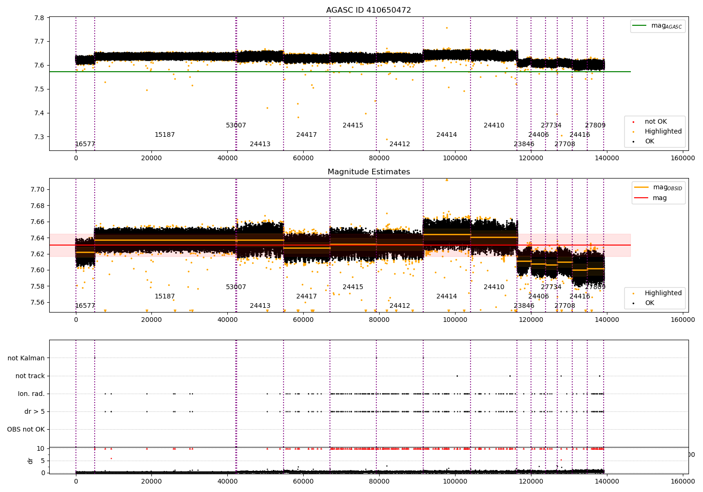Click the 'dr > 5' row label
Image resolution: width=703 pixels, height=492 pixels.
35,411
